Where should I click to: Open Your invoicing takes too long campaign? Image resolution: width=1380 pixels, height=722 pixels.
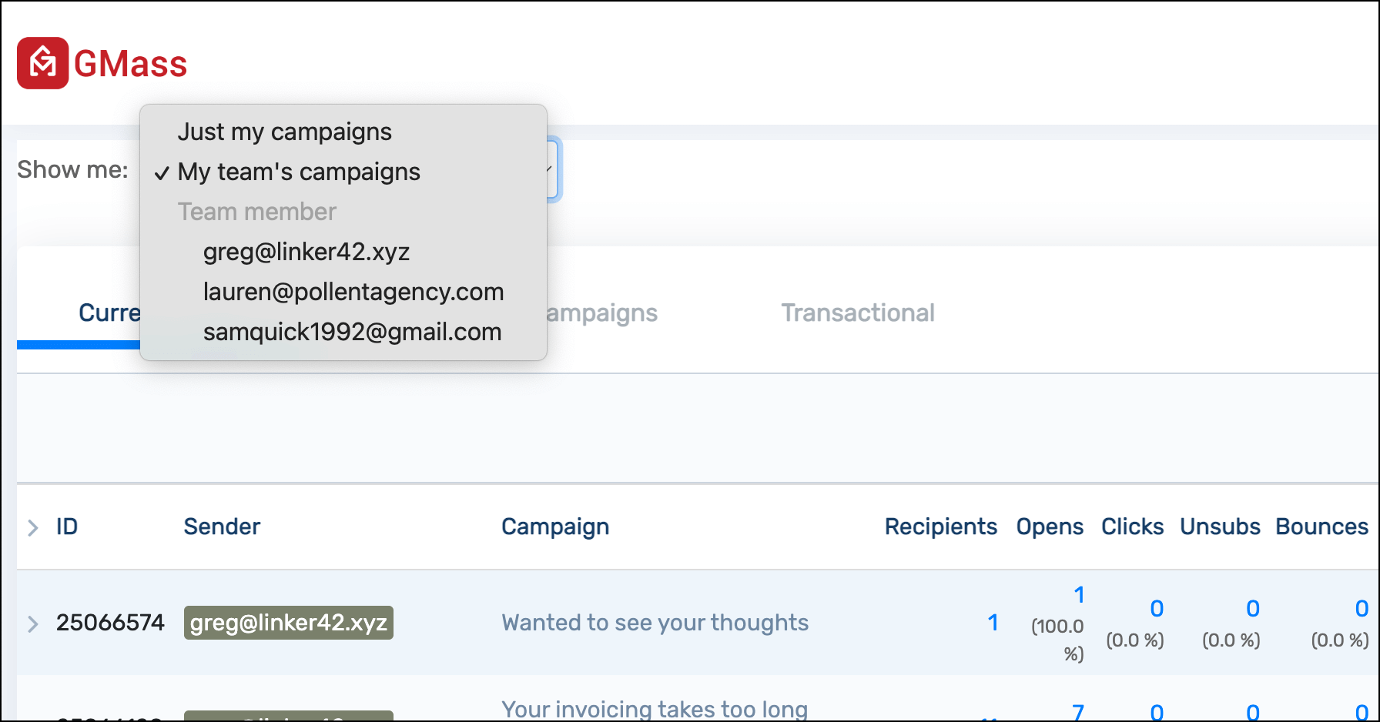tap(655, 709)
